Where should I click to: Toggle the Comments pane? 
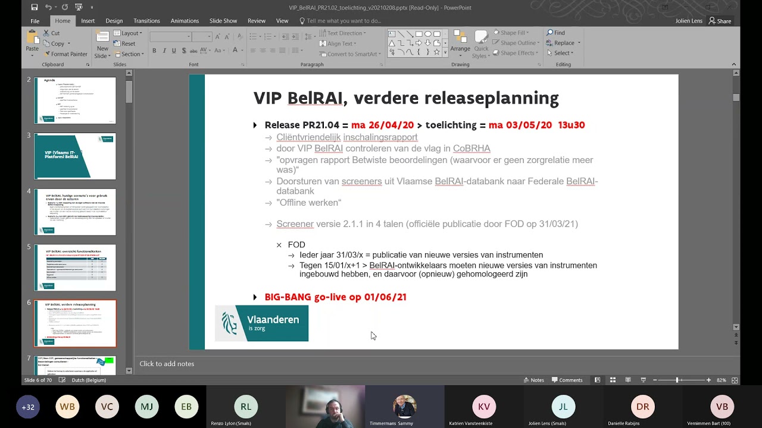[567, 380]
